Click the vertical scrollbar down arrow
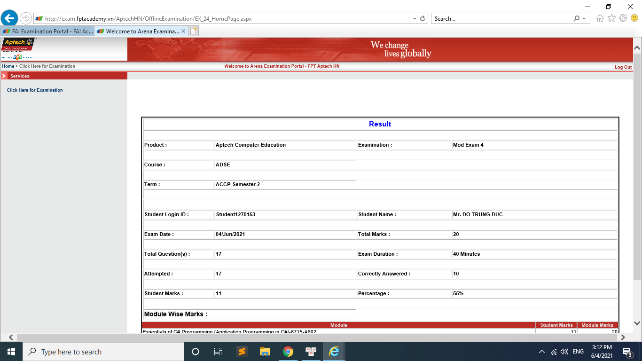This screenshot has height=361, width=642. (637, 323)
